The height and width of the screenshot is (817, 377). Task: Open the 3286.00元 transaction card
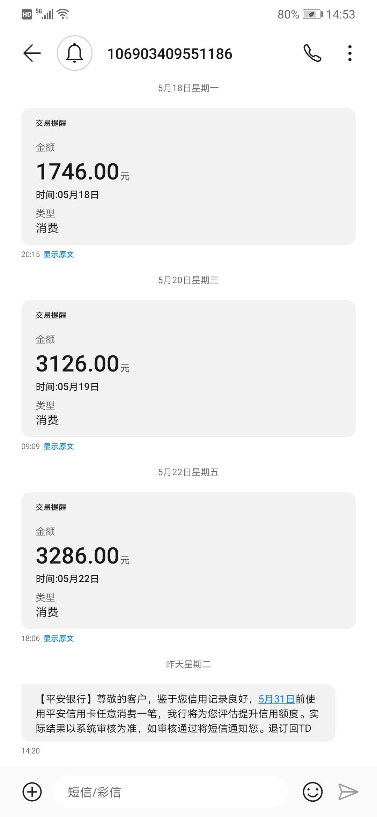point(188,561)
